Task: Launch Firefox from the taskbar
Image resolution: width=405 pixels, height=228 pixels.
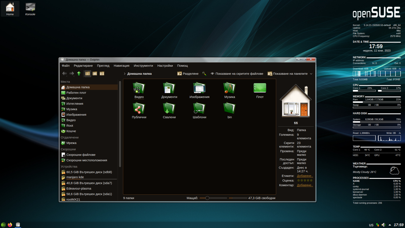Action: point(10,225)
